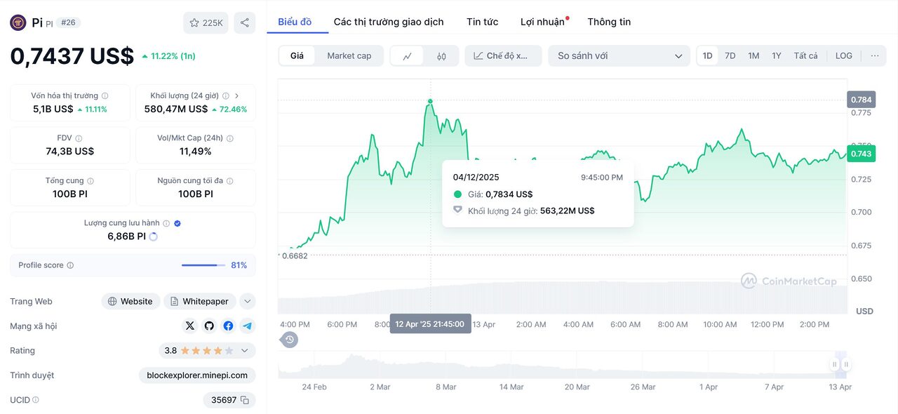
Task: Select the 1M time range
Action: coord(753,55)
